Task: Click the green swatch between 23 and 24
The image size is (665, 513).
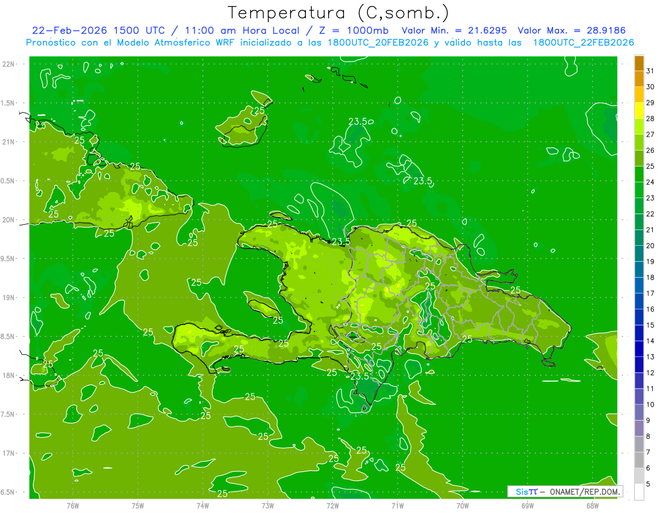Action: coord(639,190)
